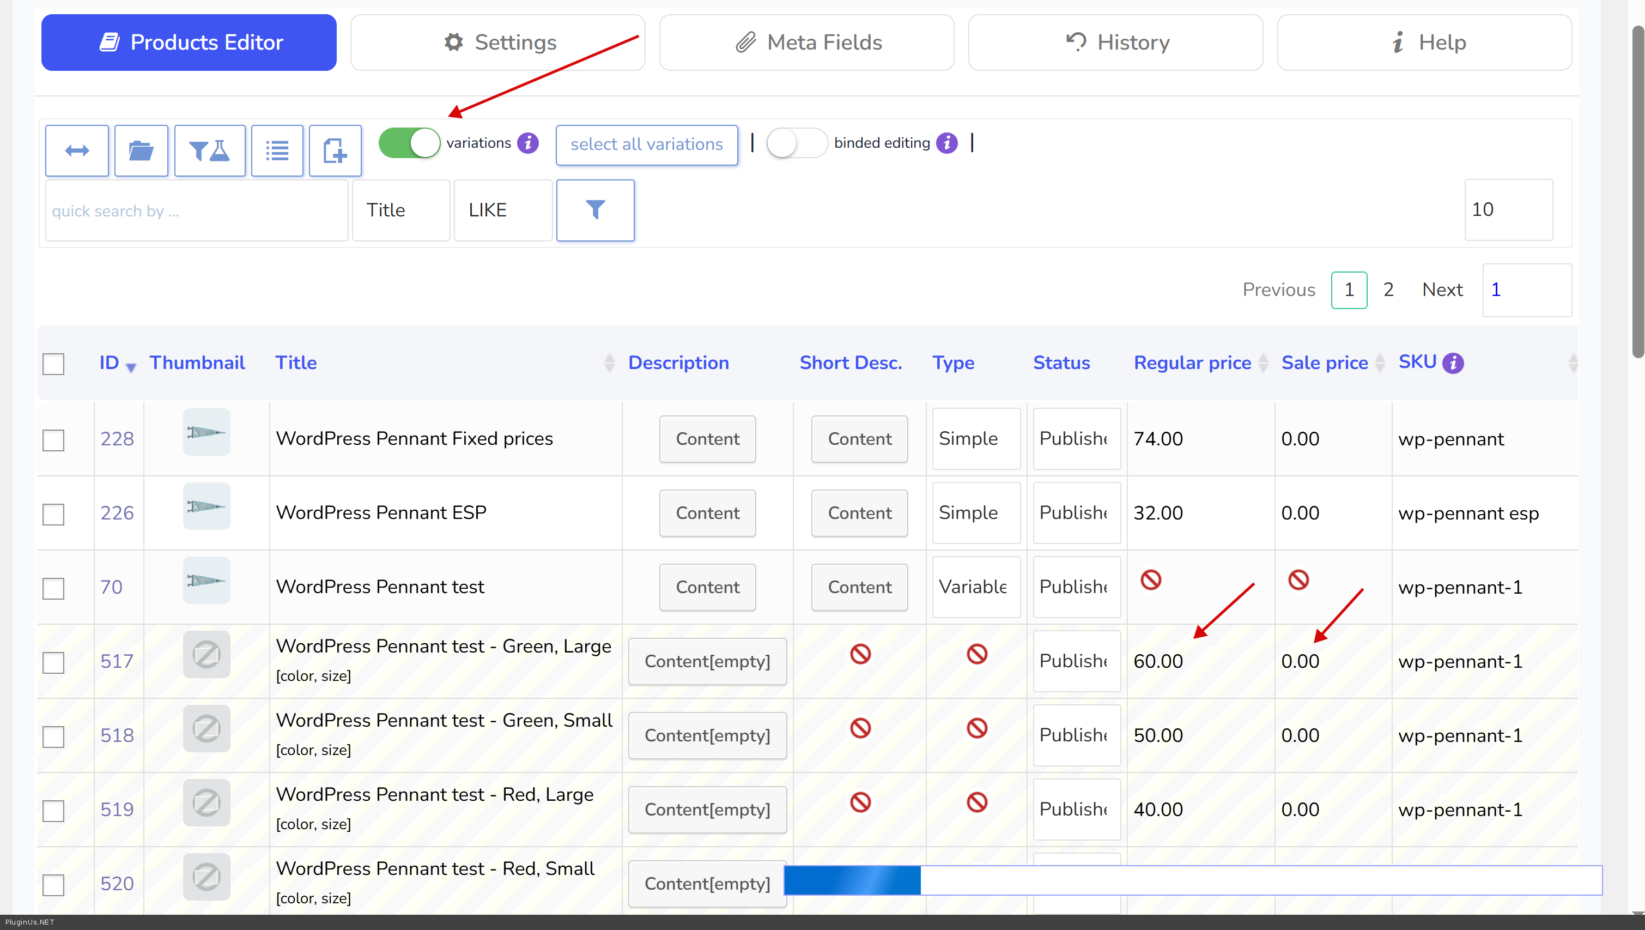Turn off the variations toggle
Viewport: 1645px width, 930px height.
point(409,143)
